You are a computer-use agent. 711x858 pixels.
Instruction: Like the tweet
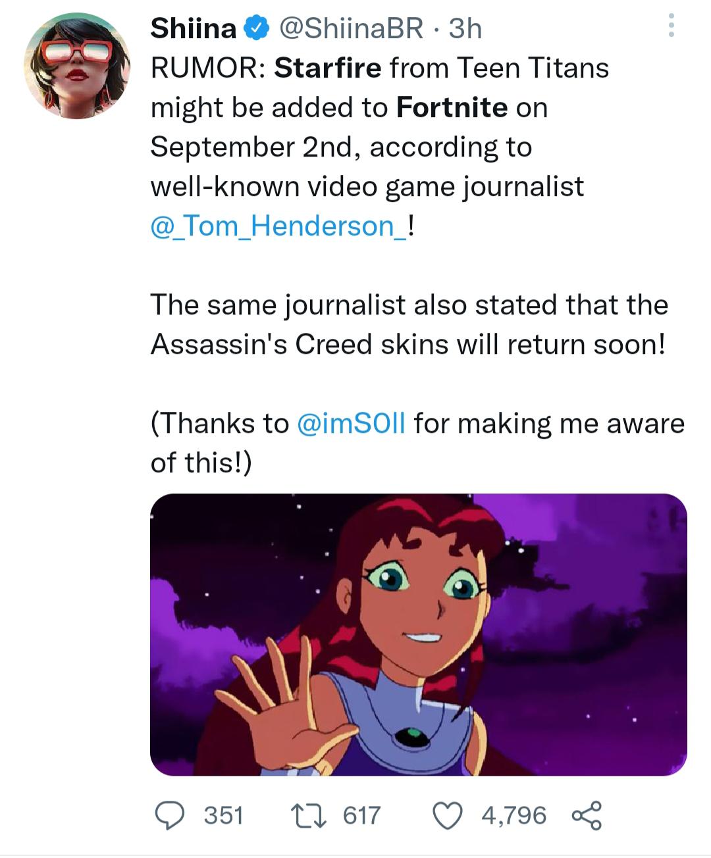(452, 816)
